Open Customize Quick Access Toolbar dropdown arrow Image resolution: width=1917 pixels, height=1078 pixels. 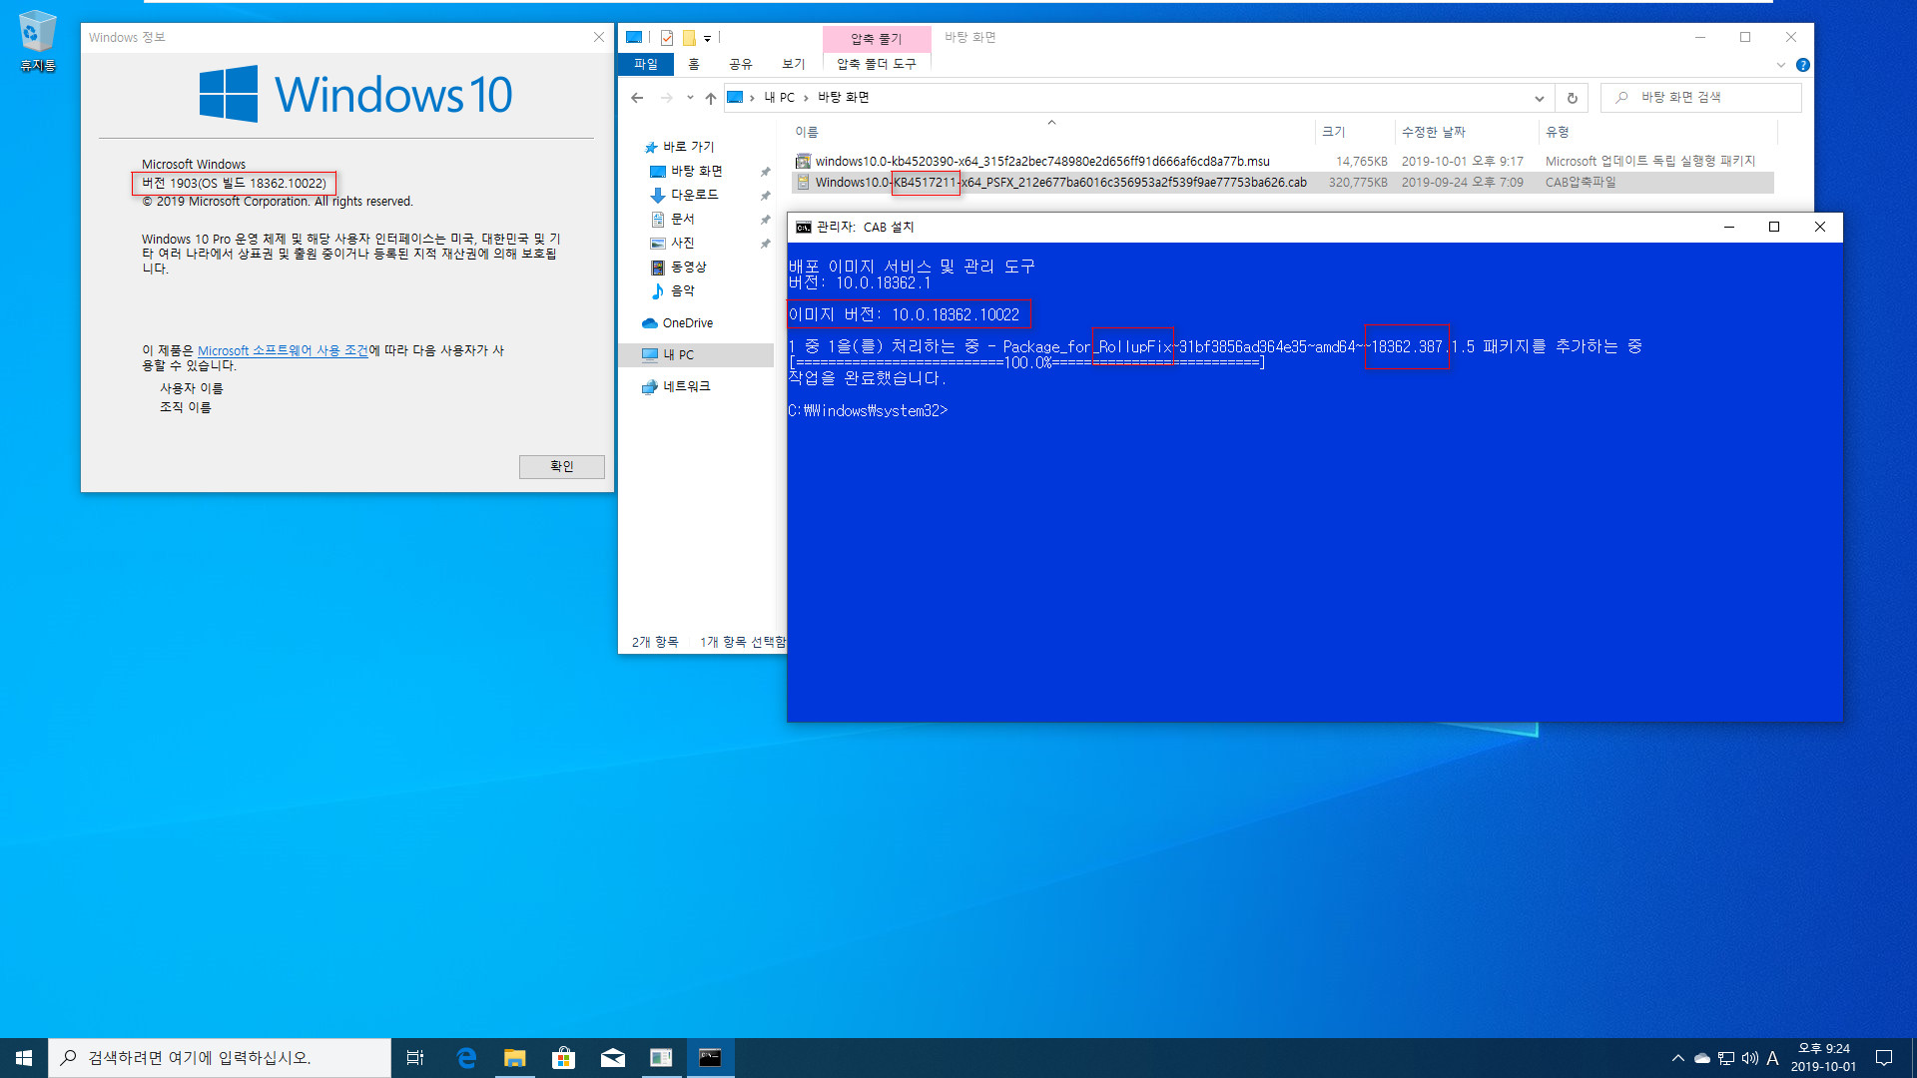click(707, 38)
